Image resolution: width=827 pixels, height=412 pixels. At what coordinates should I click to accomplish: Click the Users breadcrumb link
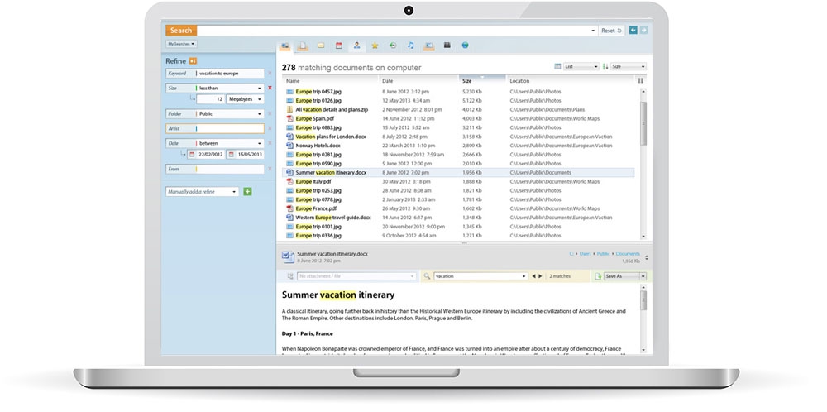click(x=585, y=254)
